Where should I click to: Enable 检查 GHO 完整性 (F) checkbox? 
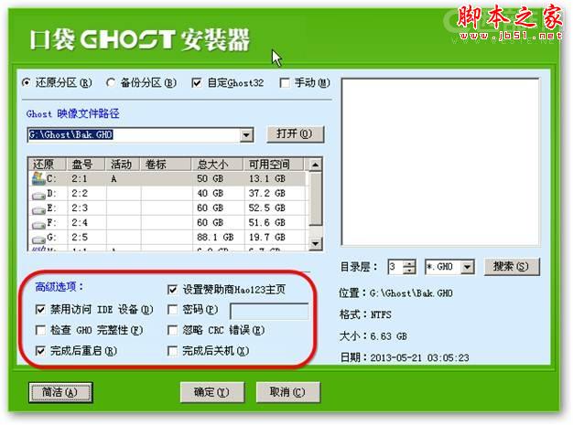[40, 331]
